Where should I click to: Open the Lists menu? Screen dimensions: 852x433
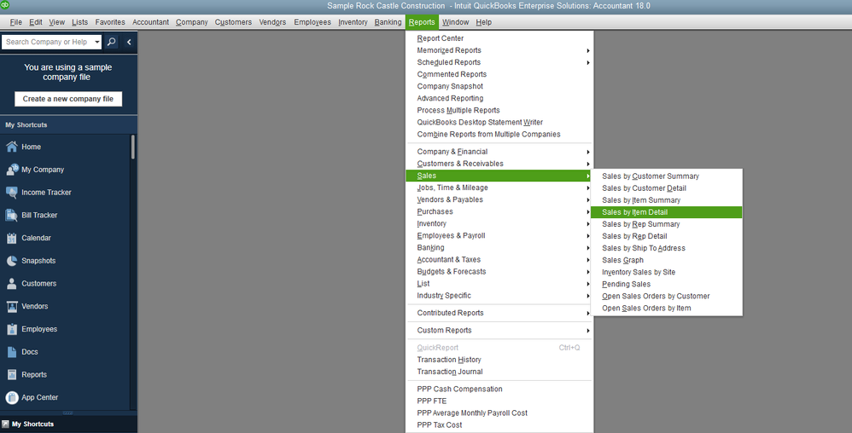tap(79, 22)
